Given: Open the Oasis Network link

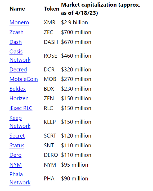Looking at the screenshot, I should point(20,56).
